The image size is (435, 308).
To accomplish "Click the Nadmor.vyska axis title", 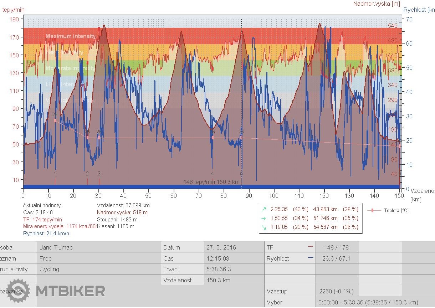I will tap(377, 4).
